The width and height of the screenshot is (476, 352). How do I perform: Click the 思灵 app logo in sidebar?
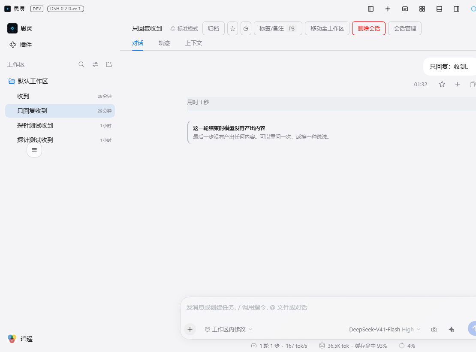[x=12, y=28]
